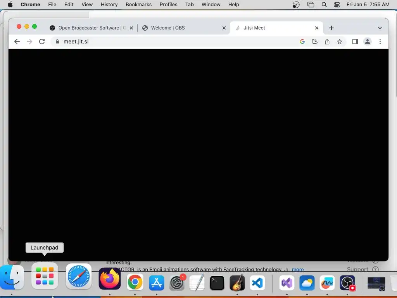Open the Window menu
Viewport: 397px width, 298px height.
point(211,5)
